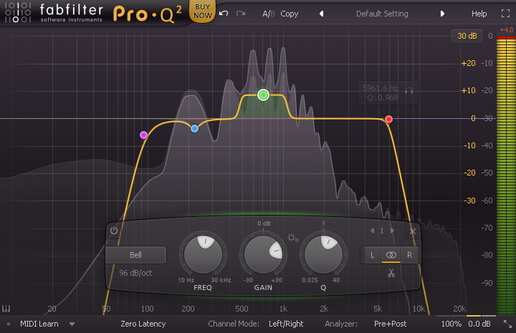
Task: Select the green bell band dot
Action: click(x=263, y=95)
